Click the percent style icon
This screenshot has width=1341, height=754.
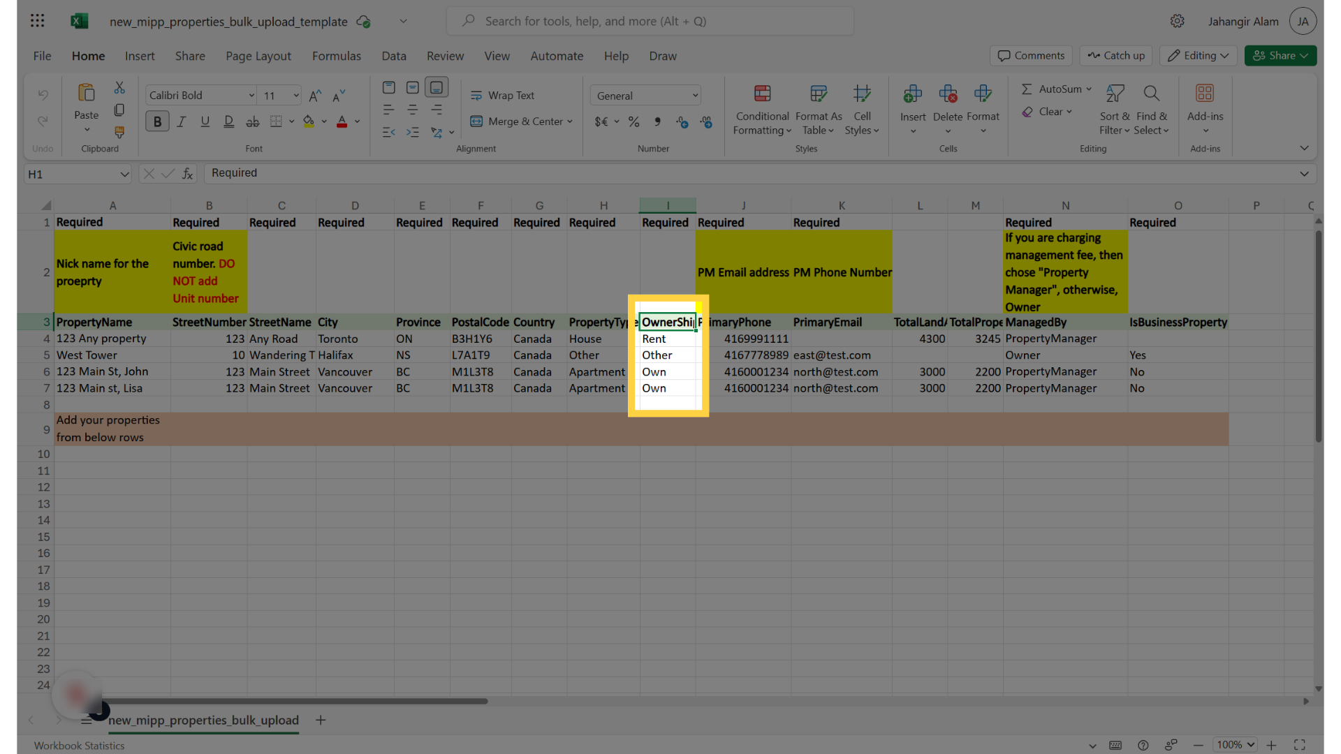tap(633, 121)
